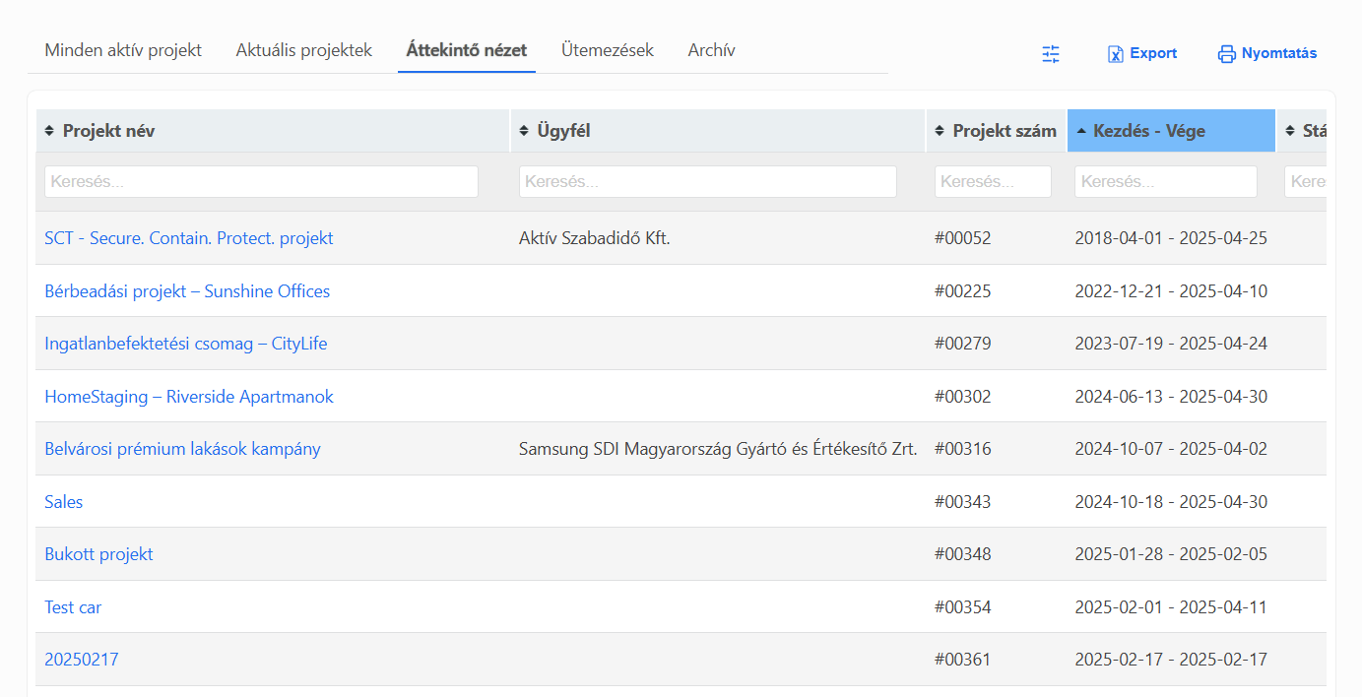Screen dimensions: 1362x697
Task: Go to the Archív tab
Action: tap(711, 50)
